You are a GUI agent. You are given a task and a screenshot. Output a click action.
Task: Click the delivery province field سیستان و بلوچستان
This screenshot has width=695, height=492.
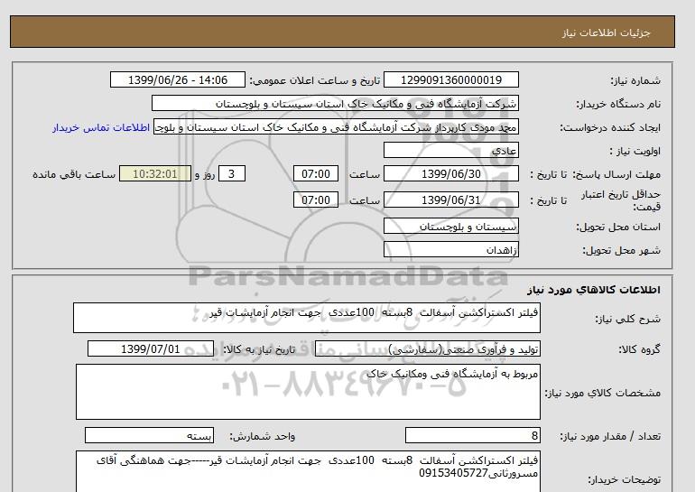[x=450, y=227]
